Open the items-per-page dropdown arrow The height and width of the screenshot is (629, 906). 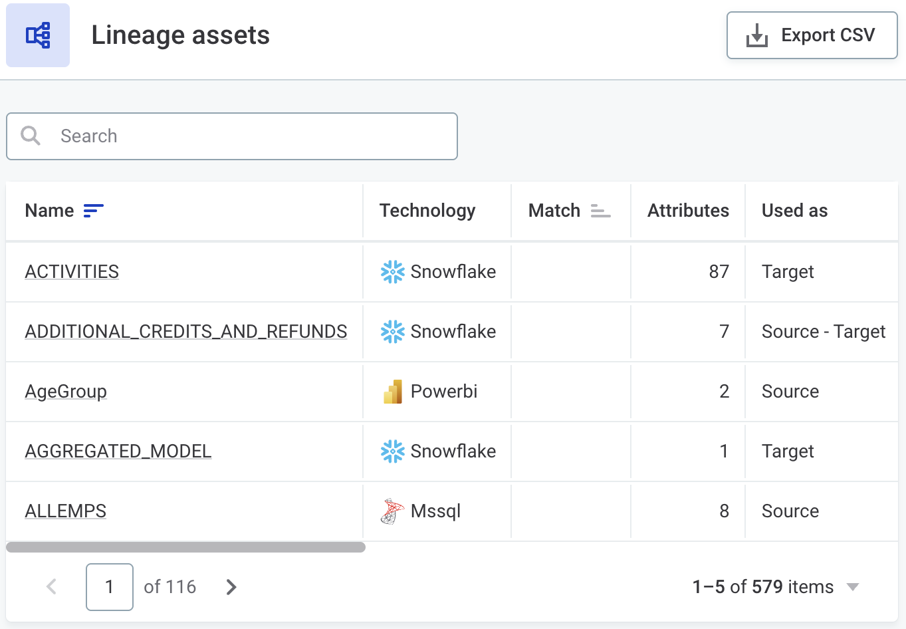(853, 587)
